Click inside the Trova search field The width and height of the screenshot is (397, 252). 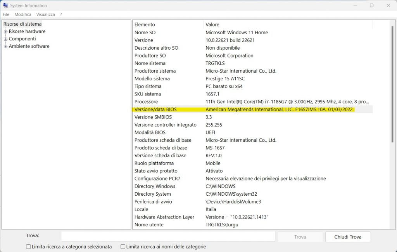[168, 236]
